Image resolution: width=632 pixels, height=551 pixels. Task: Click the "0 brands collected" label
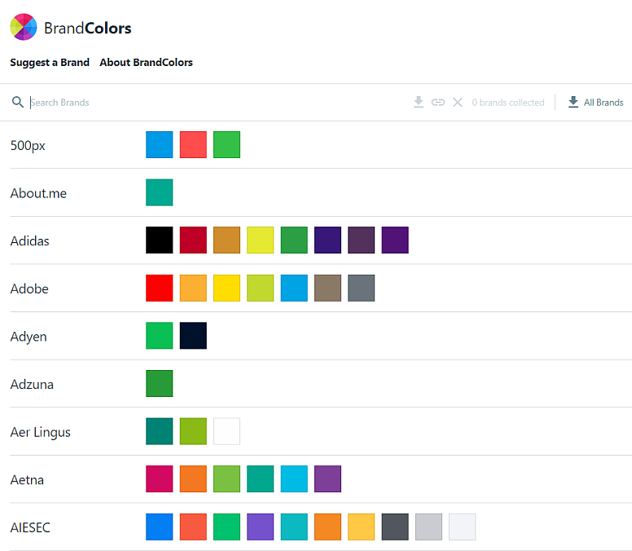click(508, 103)
